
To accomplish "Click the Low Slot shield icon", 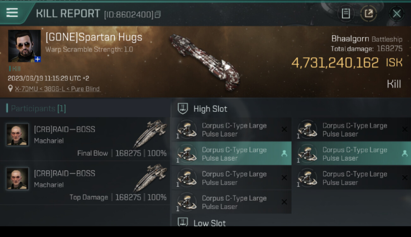I will pyautogui.click(x=183, y=222).
